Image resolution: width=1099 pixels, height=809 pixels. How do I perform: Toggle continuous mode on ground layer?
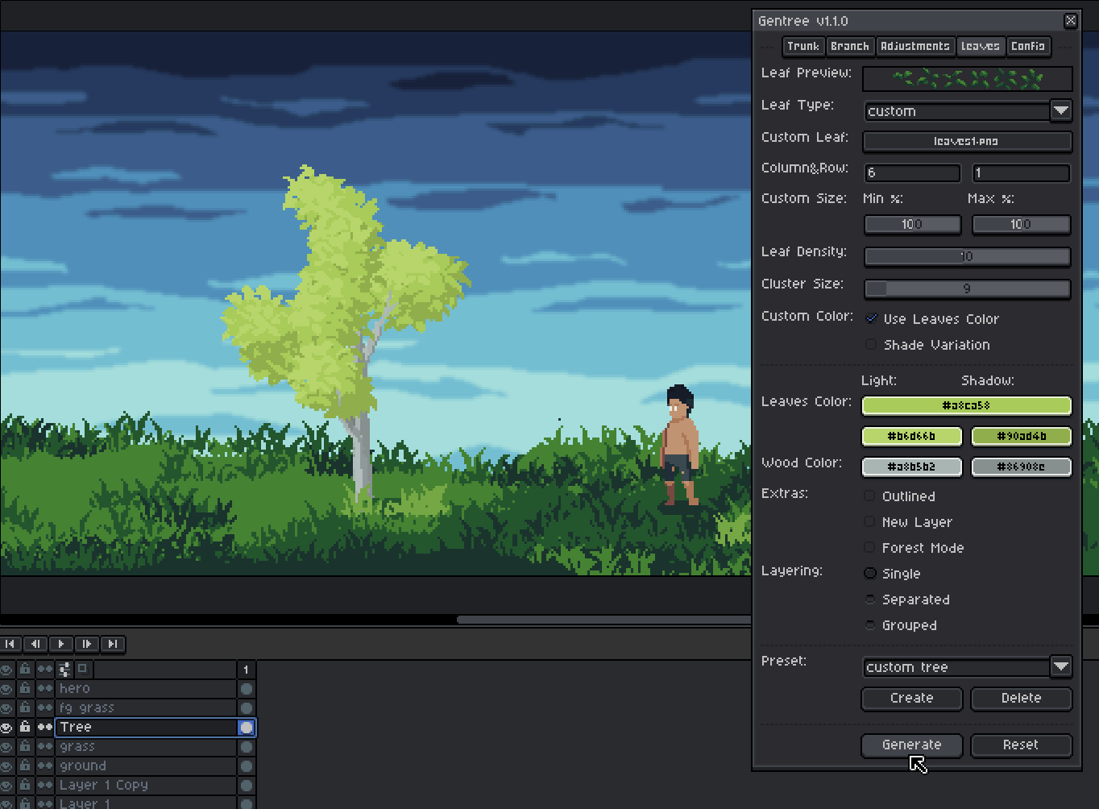44,765
